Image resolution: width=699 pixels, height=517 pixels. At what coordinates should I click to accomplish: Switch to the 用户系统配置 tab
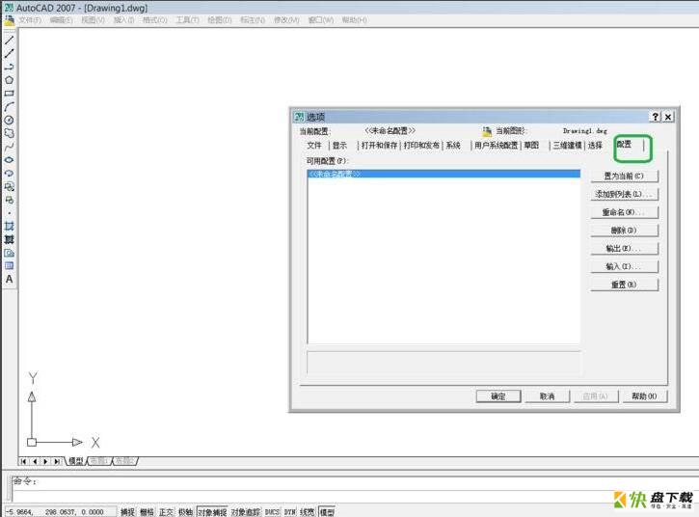tap(496, 146)
